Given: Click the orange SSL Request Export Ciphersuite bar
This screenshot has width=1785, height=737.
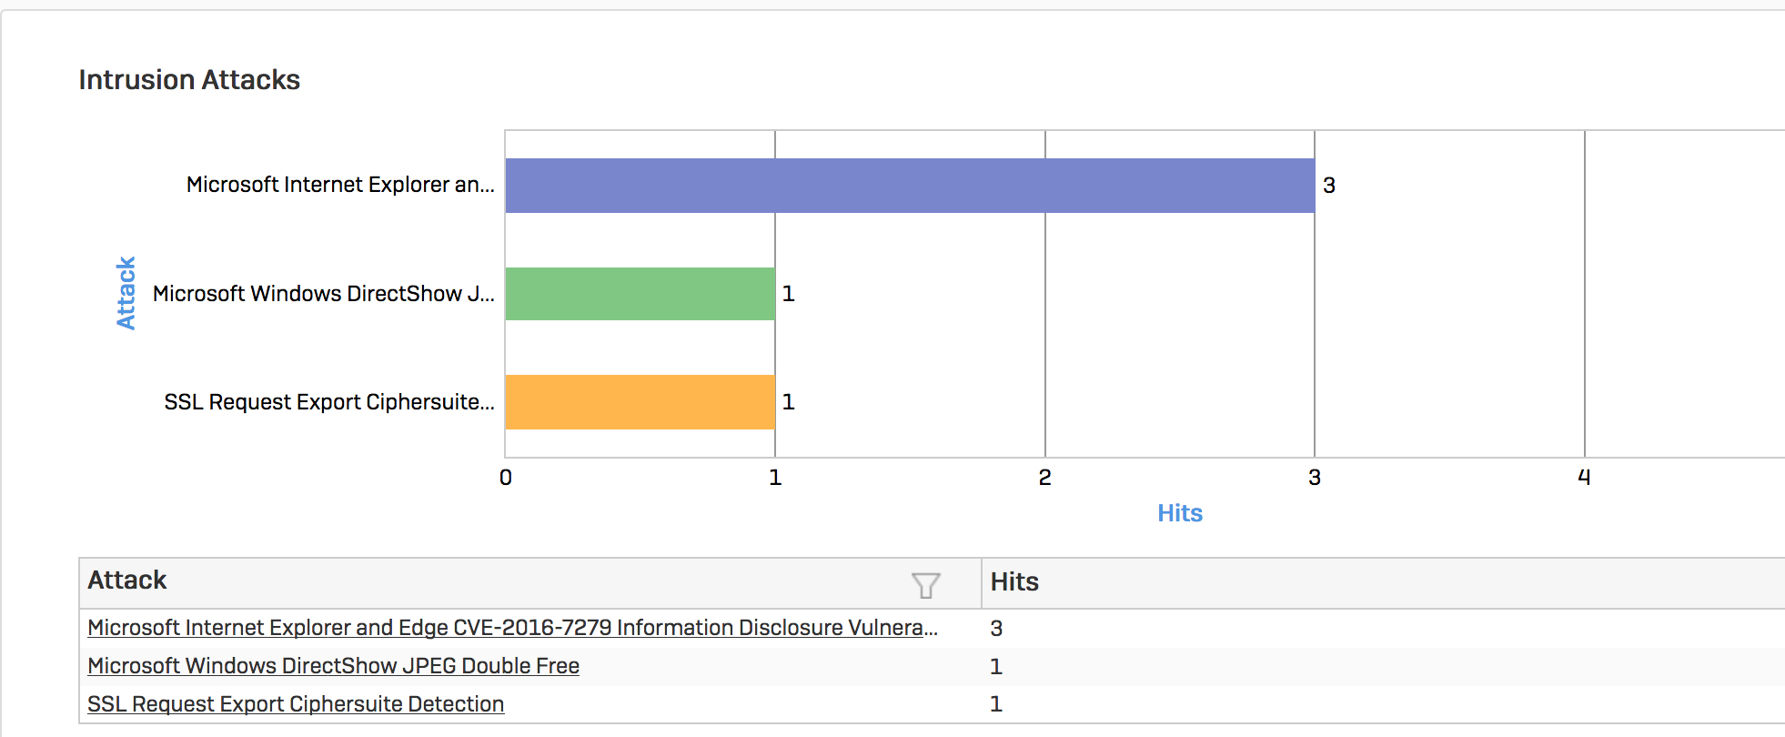Looking at the screenshot, I should (x=640, y=402).
